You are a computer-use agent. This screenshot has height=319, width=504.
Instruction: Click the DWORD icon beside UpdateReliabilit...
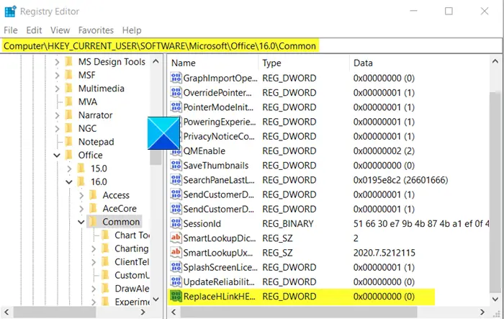[x=176, y=282]
